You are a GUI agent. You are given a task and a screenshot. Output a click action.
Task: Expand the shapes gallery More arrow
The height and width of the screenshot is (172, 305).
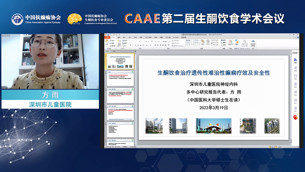[199, 45]
